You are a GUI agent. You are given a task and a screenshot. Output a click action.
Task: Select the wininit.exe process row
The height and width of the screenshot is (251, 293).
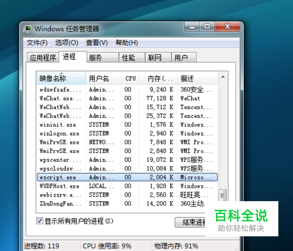pyautogui.click(x=127, y=124)
